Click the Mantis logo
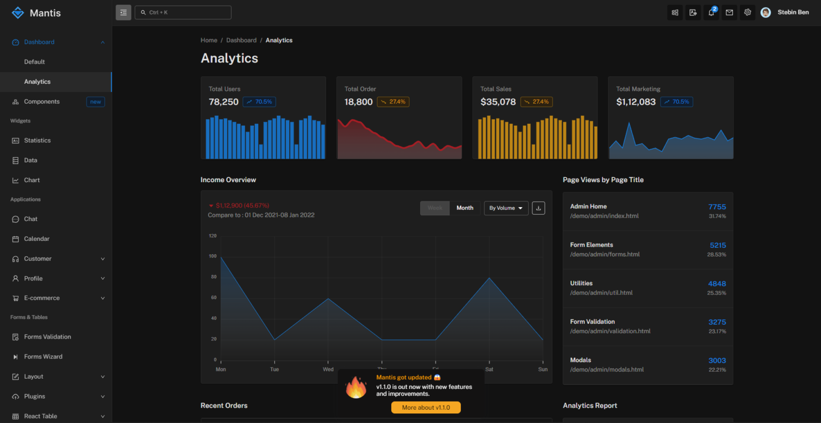821x423 pixels. point(36,13)
